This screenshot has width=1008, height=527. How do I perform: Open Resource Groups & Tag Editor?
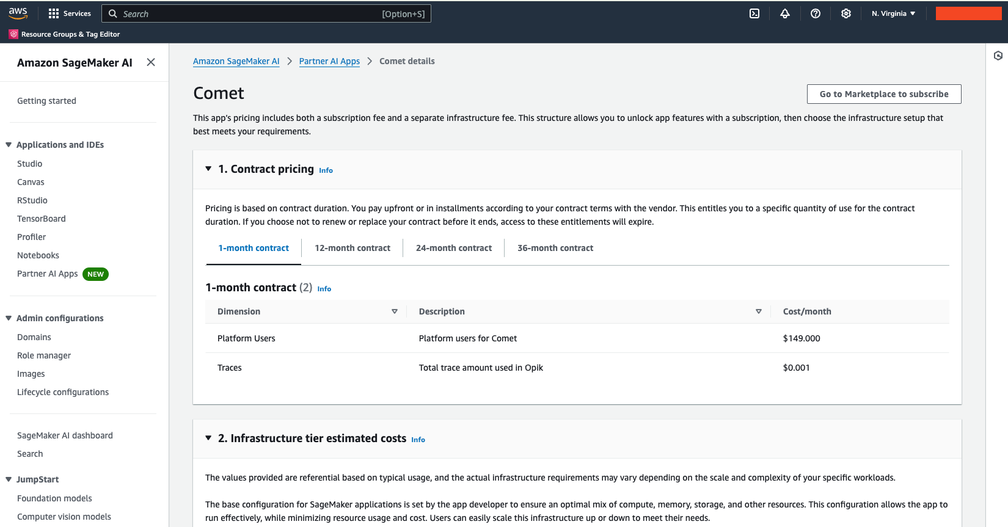(x=70, y=34)
